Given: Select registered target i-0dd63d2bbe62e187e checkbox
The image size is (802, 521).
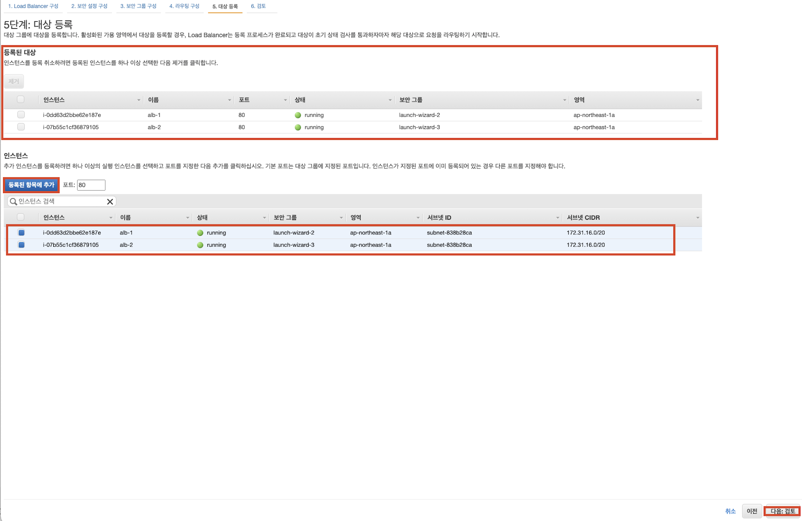Looking at the screenshot, I should (x=21, y=115).
